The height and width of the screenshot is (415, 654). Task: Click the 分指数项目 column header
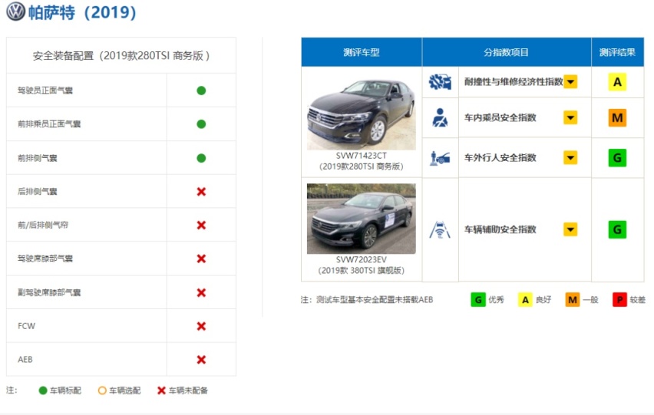[x=507, y=52]
